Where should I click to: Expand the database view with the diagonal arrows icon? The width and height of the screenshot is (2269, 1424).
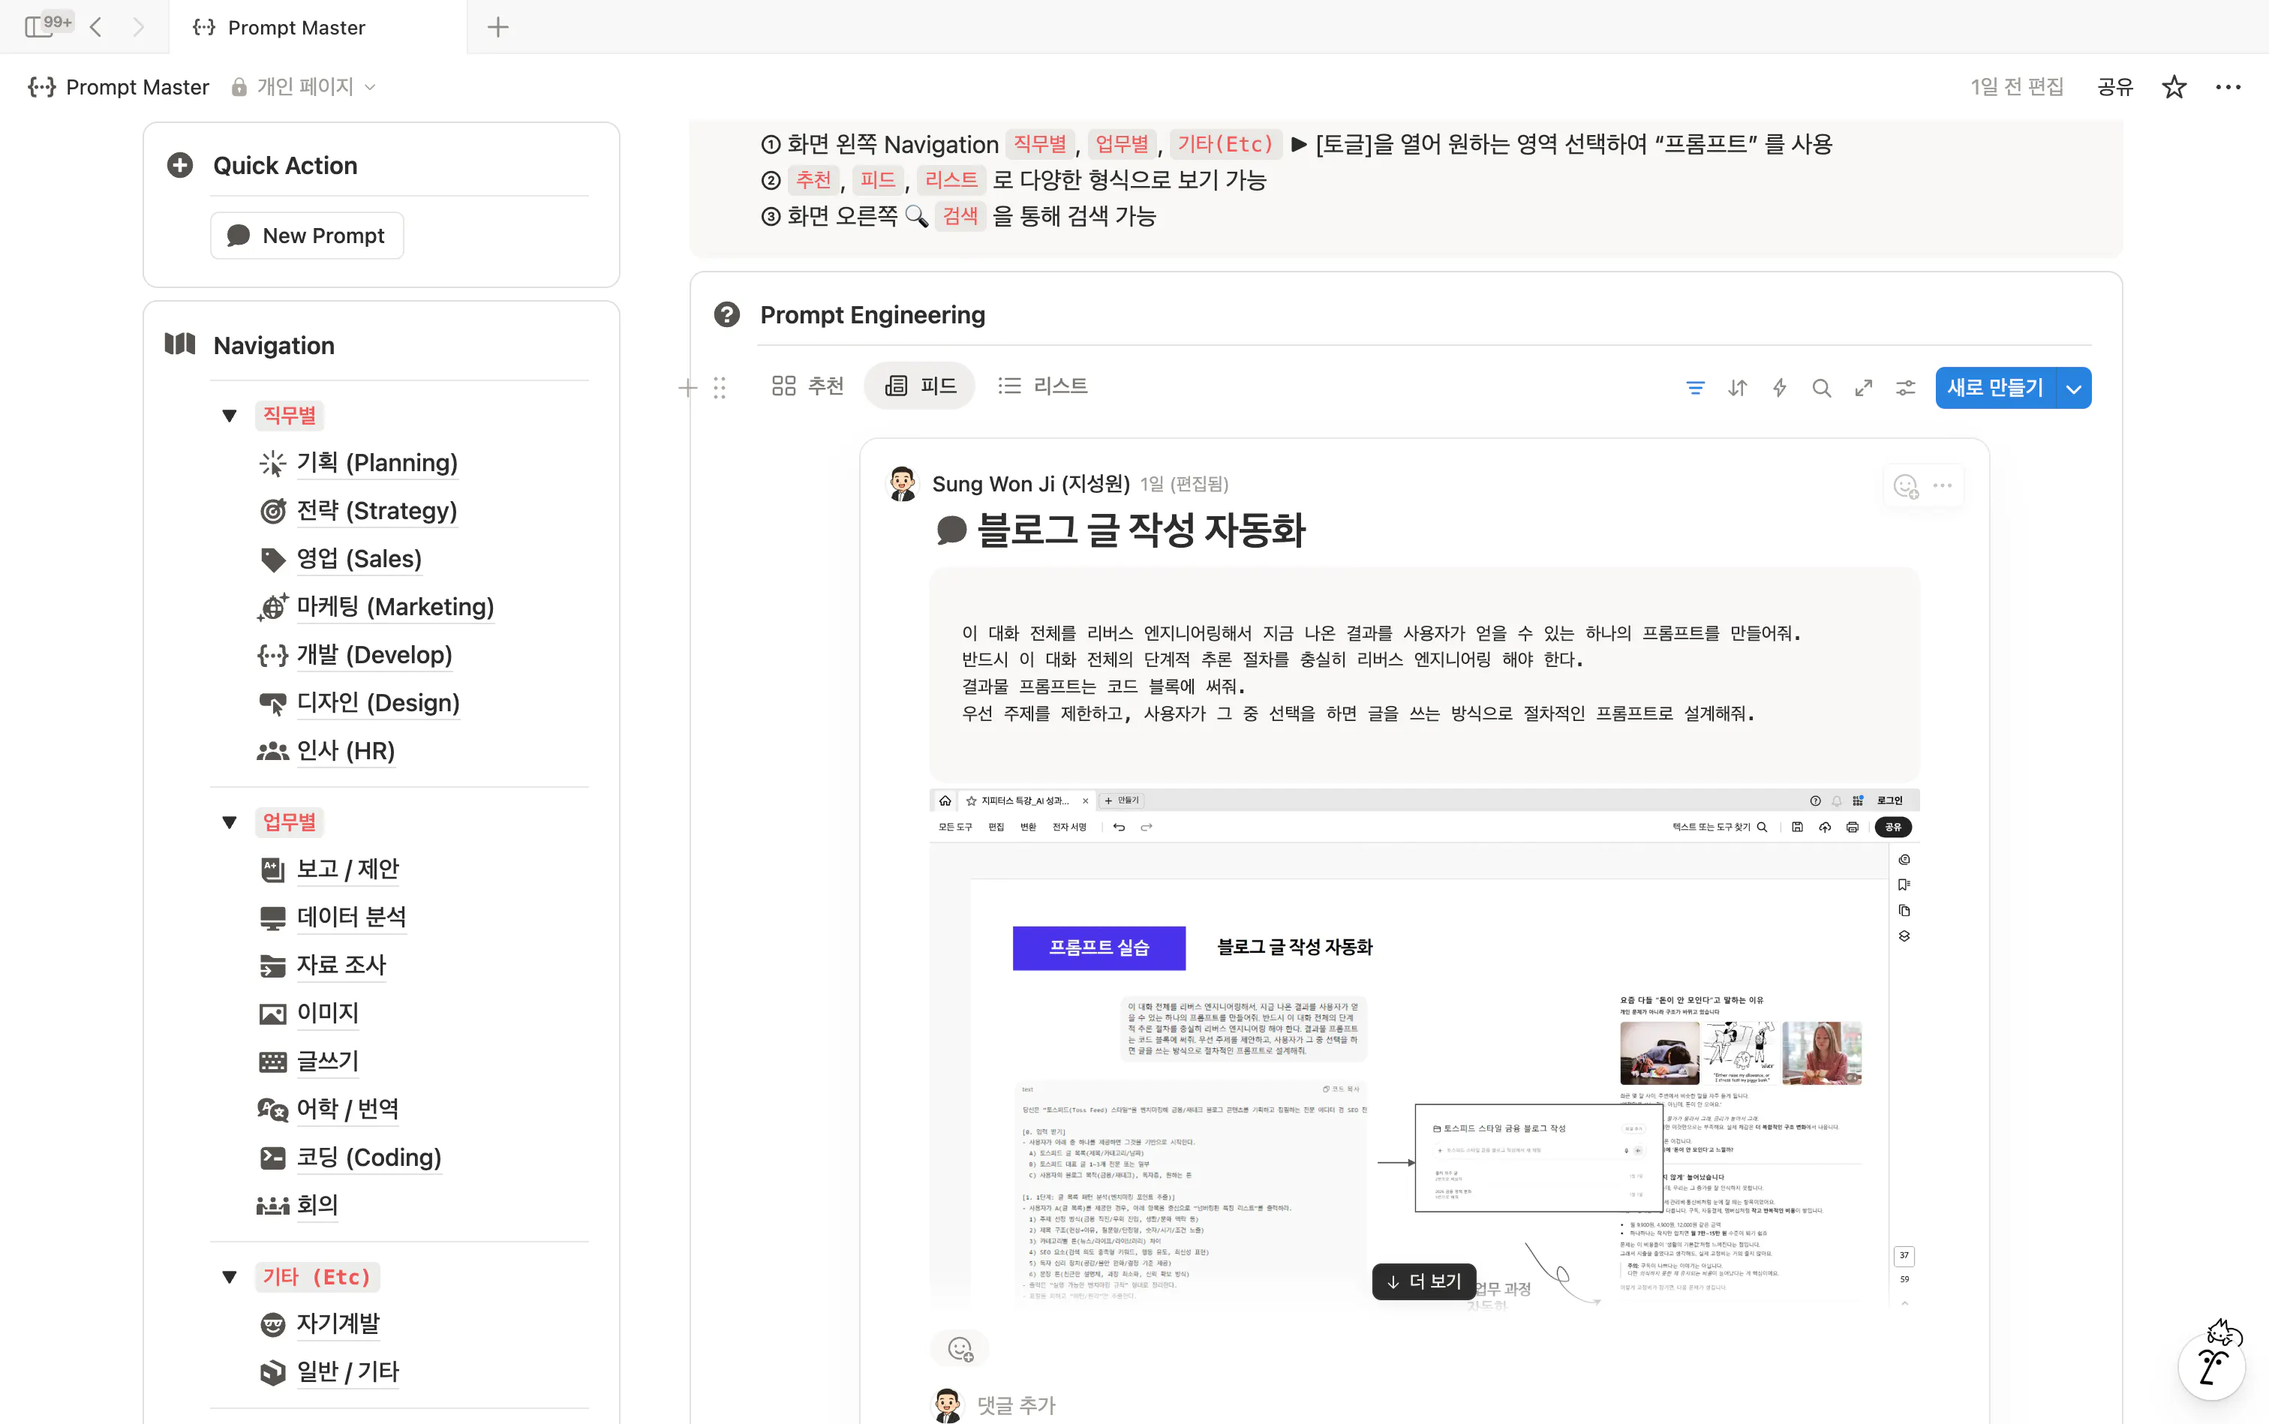[1863, 387]
